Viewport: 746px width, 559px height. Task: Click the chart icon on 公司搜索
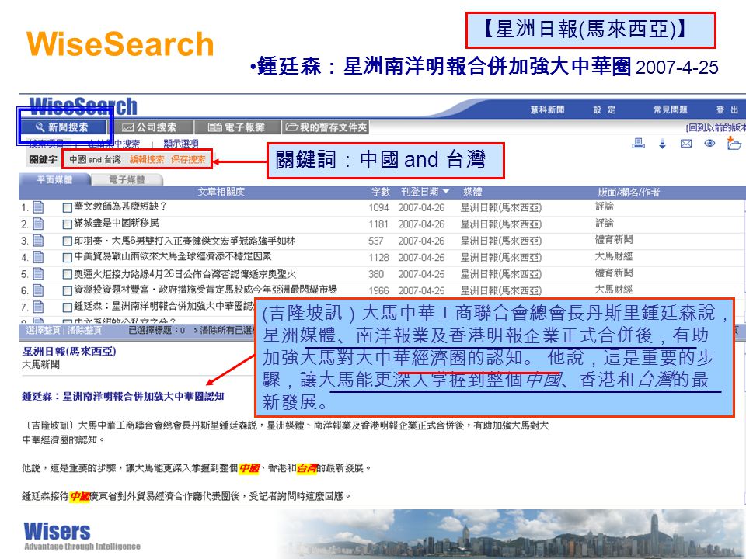(x=127, y=127)
